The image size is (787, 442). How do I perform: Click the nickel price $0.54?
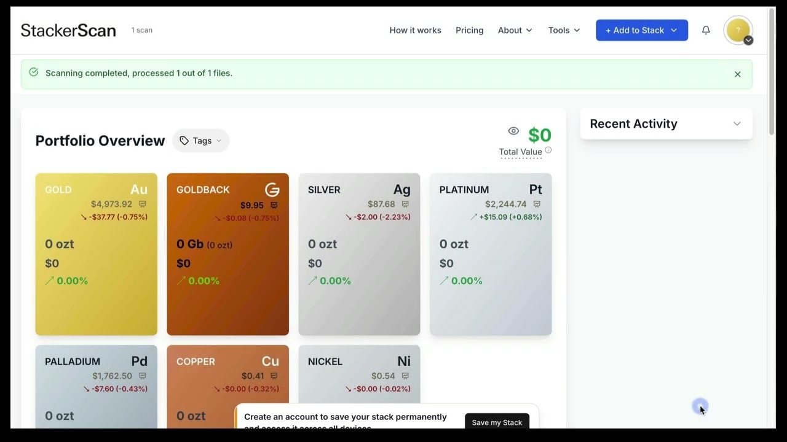pos(383,376)
